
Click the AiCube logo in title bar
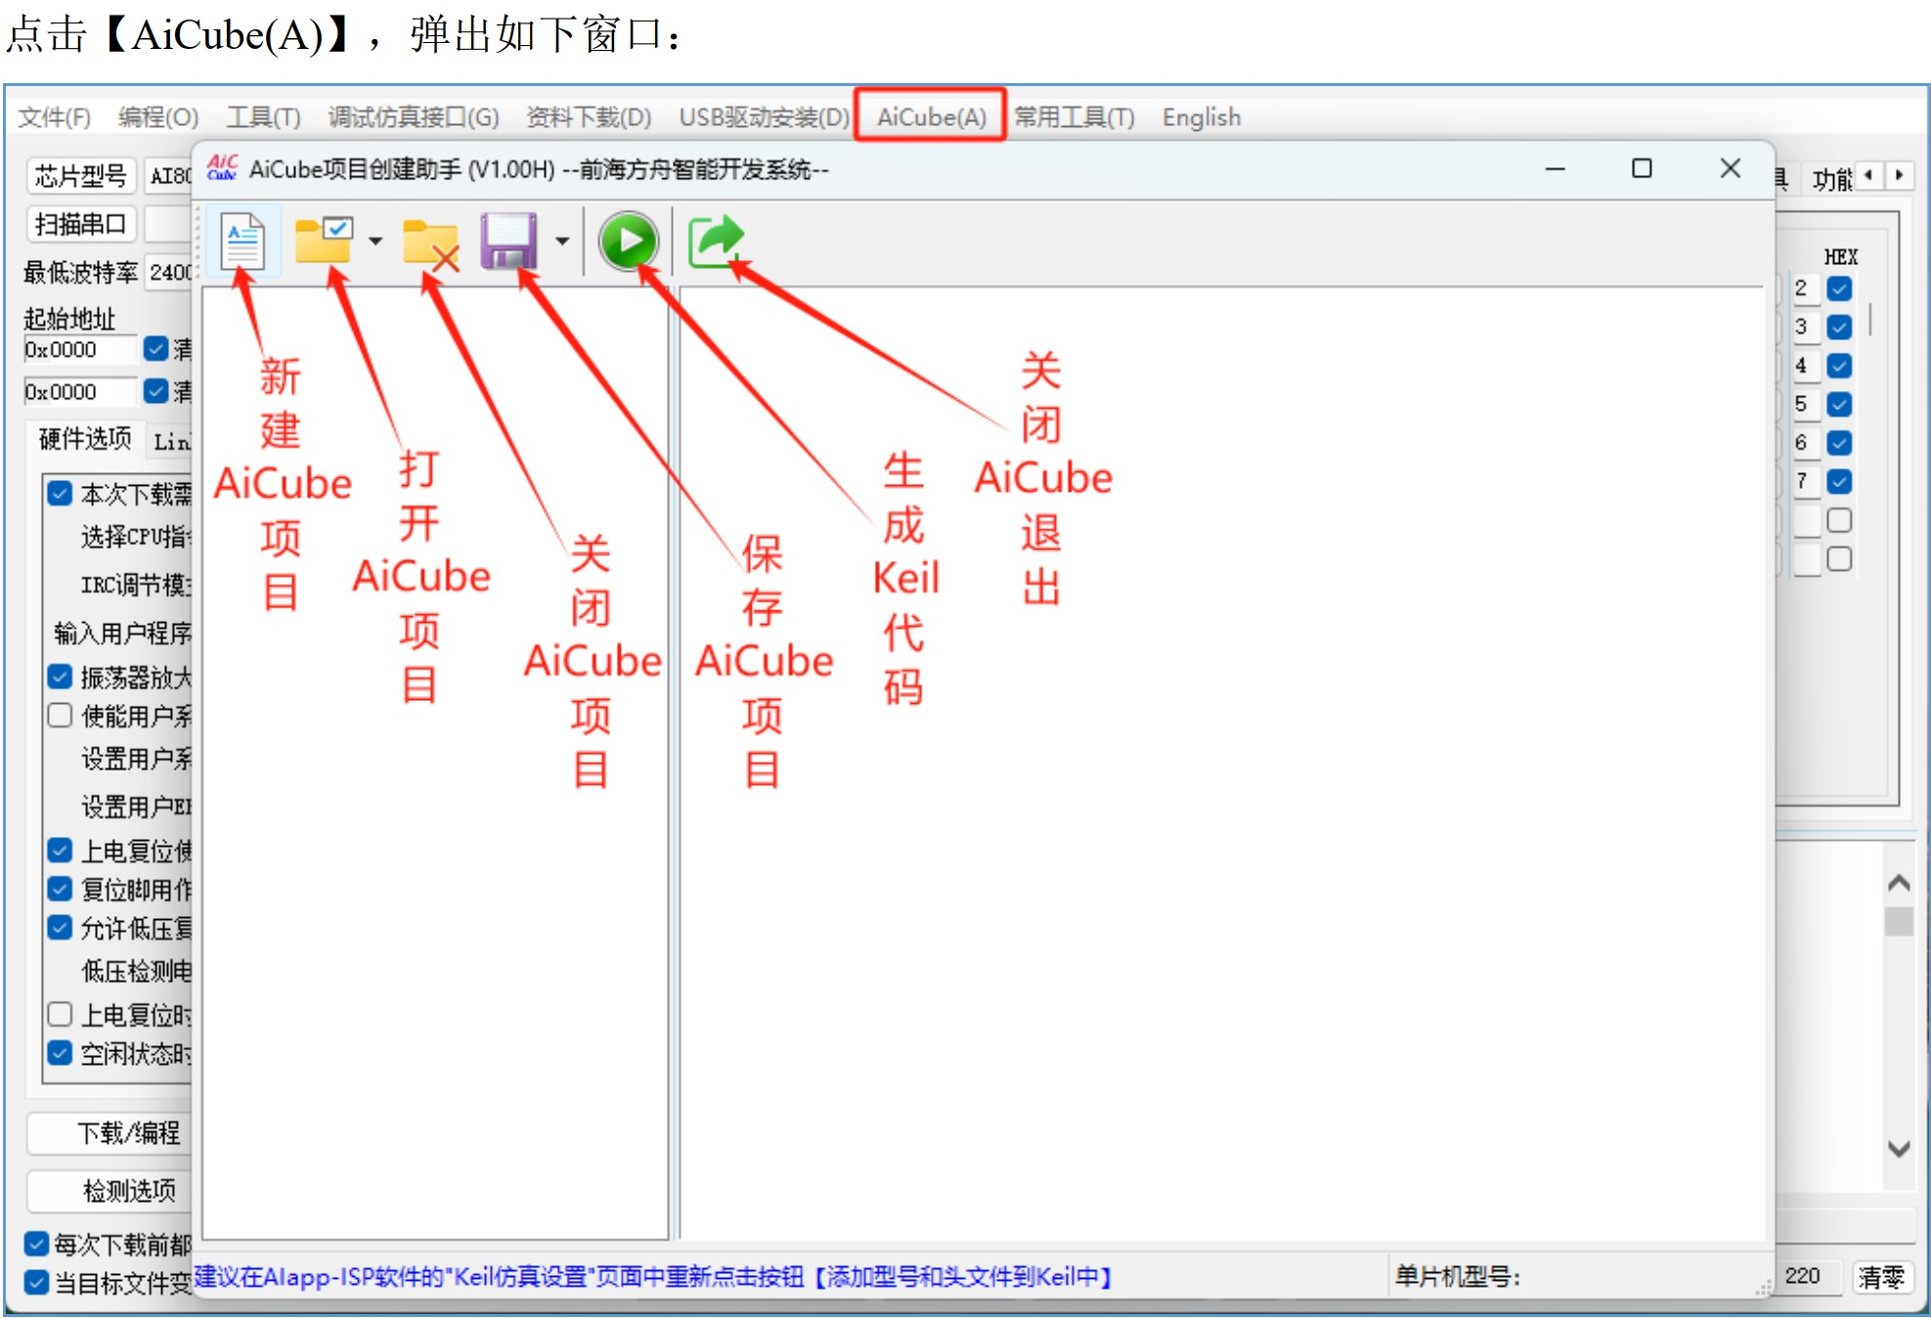click(222, 169)
